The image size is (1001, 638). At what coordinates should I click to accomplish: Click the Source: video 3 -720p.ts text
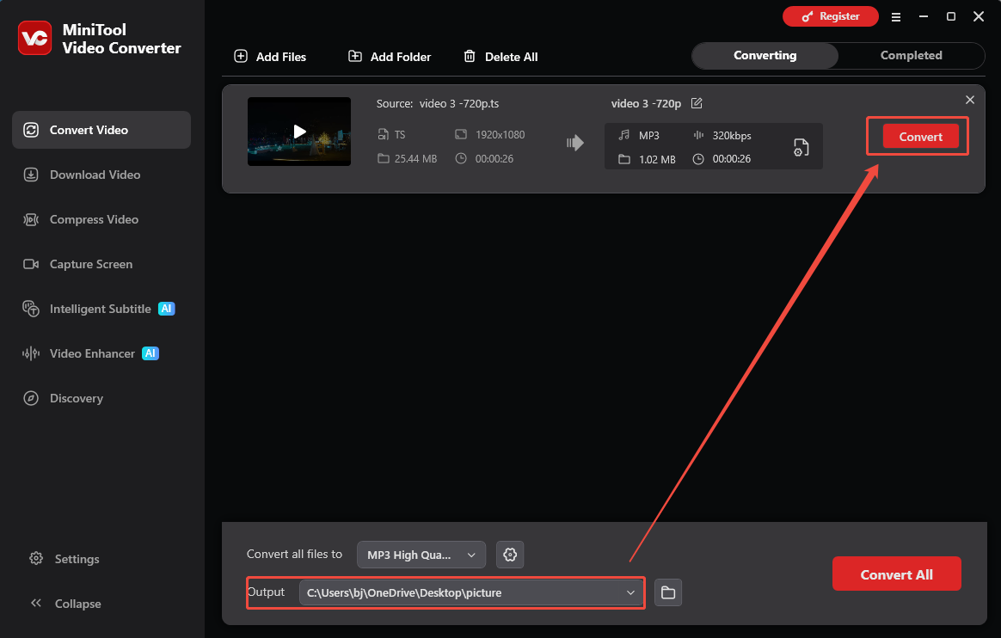pos(438,103)
